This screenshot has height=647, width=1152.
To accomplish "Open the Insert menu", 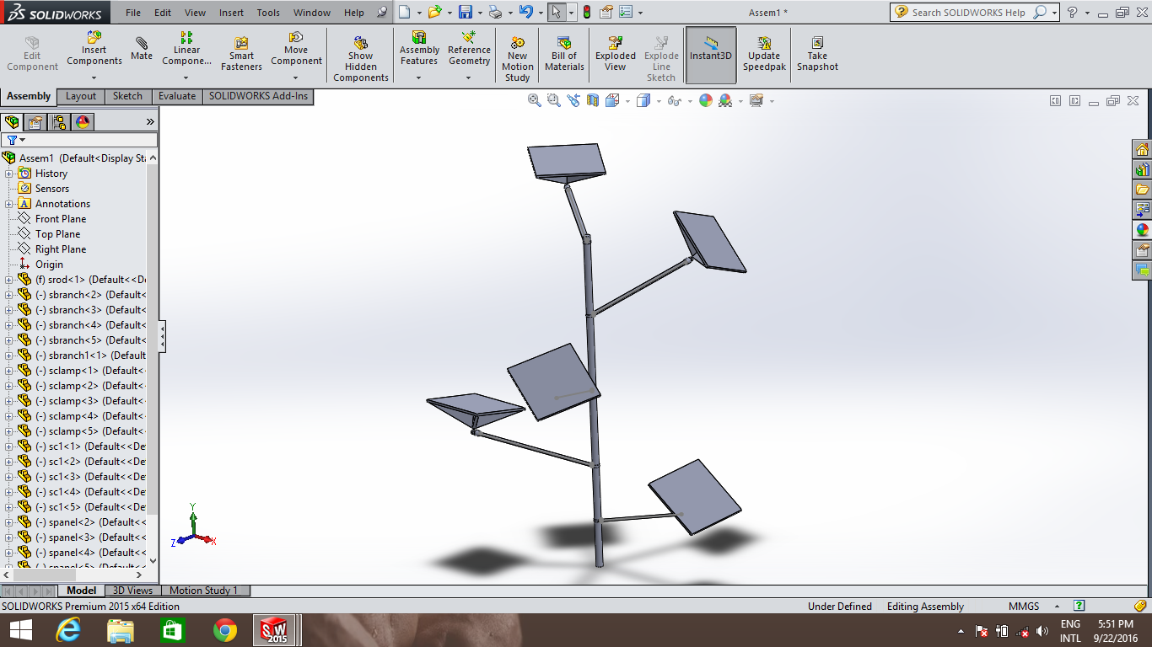I will click(x=231, y=13).
